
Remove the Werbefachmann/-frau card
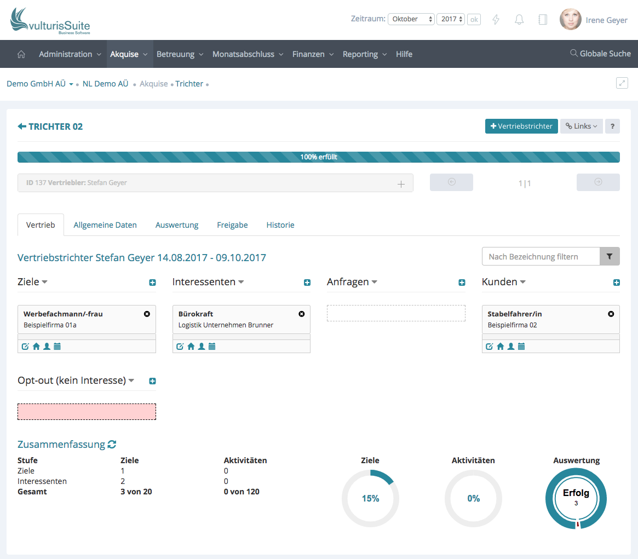pos(147,314)
